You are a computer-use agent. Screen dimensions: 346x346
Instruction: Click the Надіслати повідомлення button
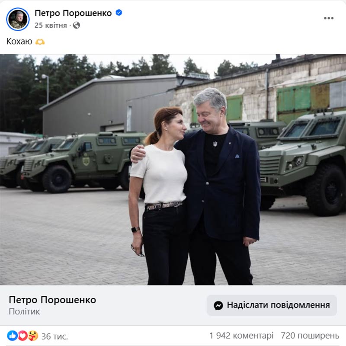pos(272,305)
